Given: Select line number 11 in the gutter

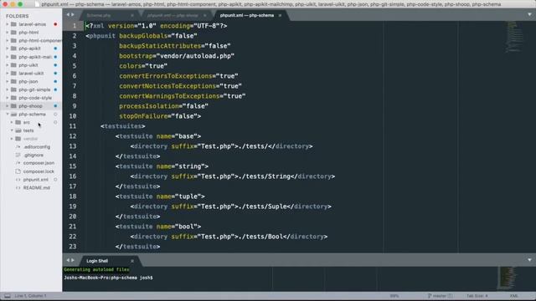Looking at the screenshot, I should (73, 126).
